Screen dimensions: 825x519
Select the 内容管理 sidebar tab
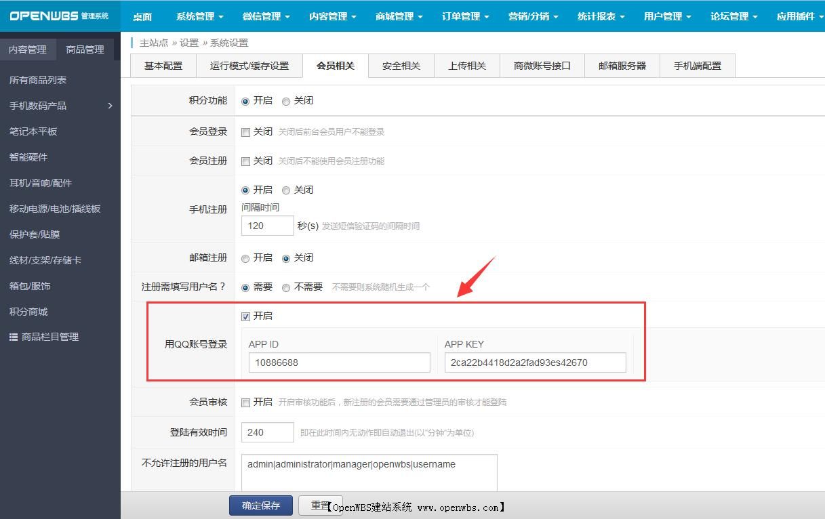click(28, 49)
